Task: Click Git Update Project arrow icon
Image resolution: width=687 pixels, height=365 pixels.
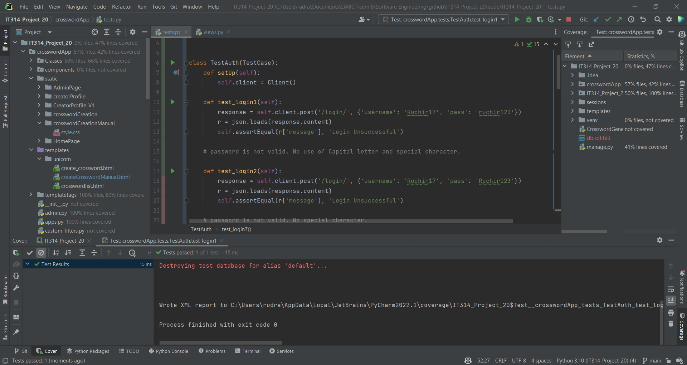Action: click(x=596, y=20)
